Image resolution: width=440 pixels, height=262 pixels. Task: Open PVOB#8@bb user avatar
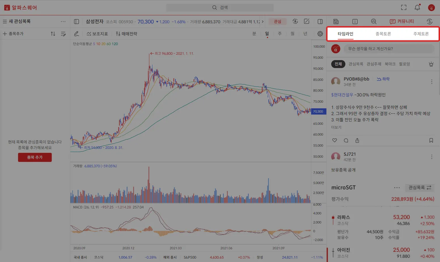click(336, 82)
